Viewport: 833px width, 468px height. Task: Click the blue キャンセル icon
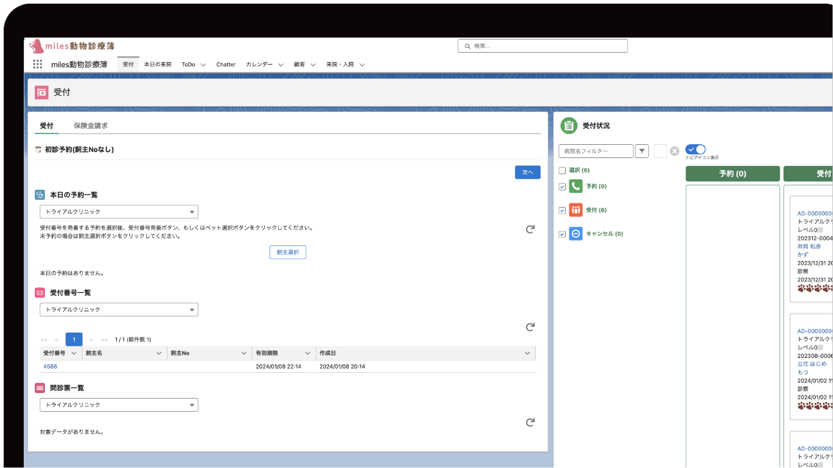576,234
